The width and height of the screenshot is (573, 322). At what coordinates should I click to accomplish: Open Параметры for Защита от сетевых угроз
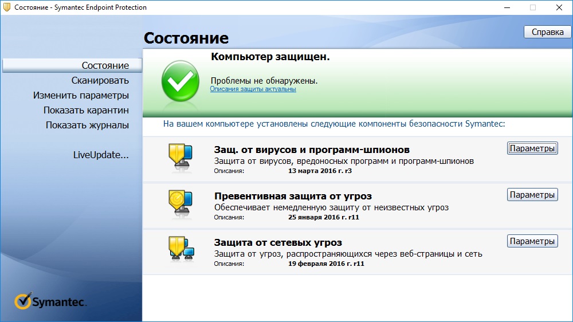(532, 241)
